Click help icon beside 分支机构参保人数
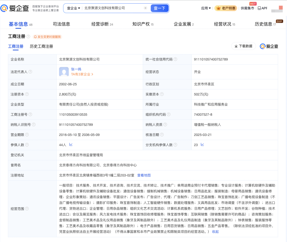Image resolution: width=287 pixels, height=242 pixels. [x=175, y=145]
